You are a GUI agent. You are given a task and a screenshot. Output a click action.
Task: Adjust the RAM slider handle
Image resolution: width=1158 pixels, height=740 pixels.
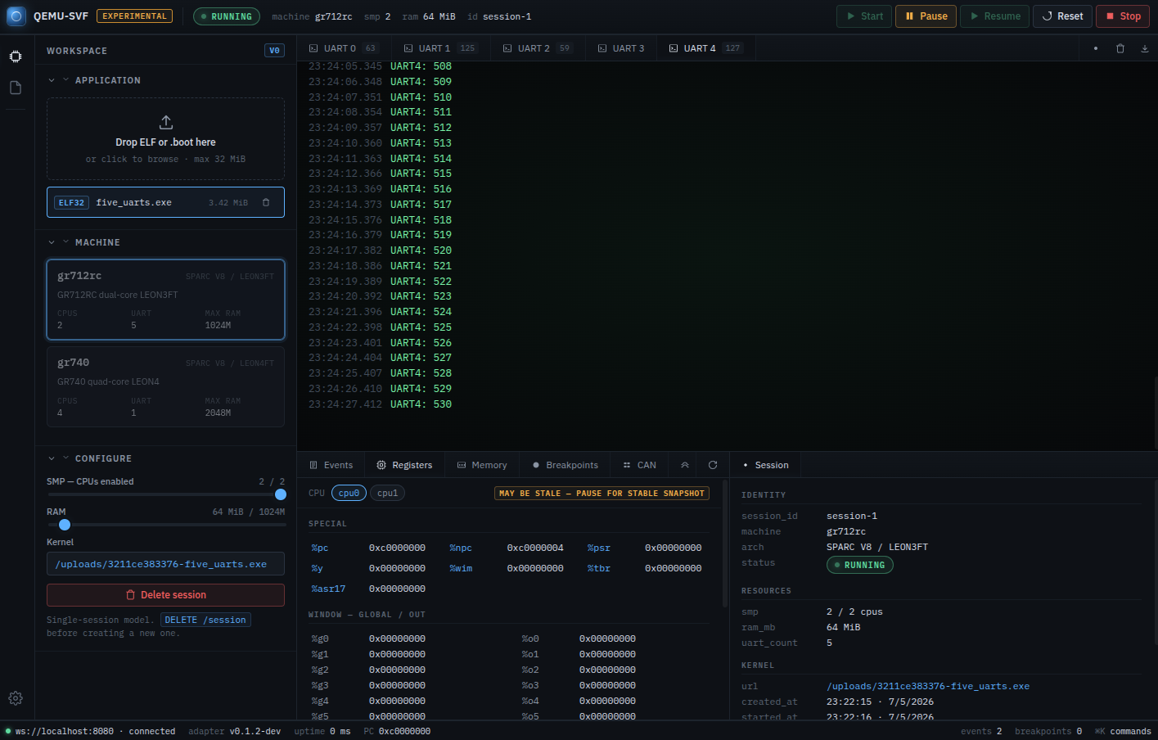pyautogui.click(x=65, y=525)
